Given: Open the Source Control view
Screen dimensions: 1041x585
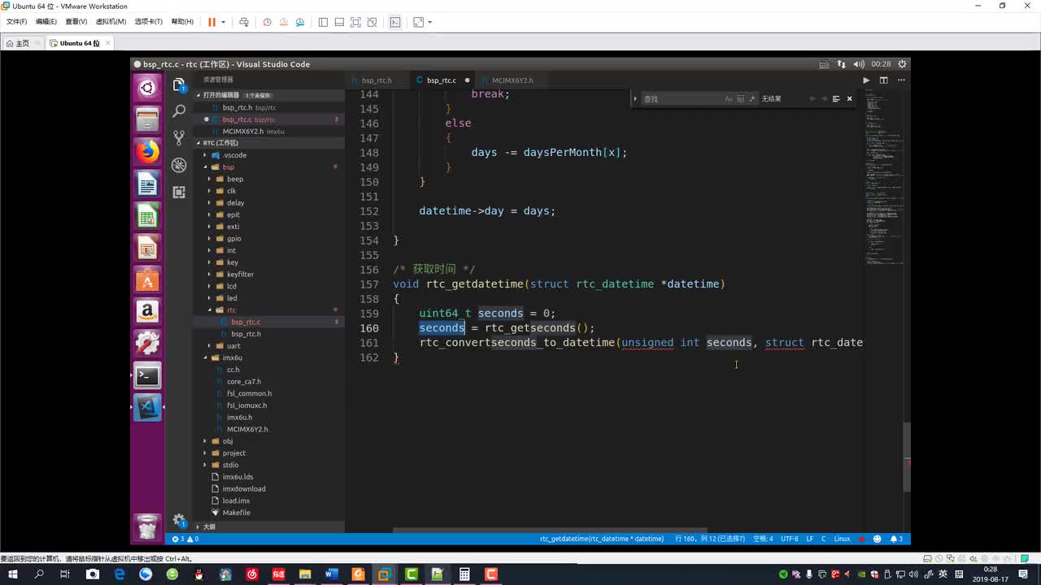Looking at the screenshot, I should pyautogui.click(x=179, y=137).
